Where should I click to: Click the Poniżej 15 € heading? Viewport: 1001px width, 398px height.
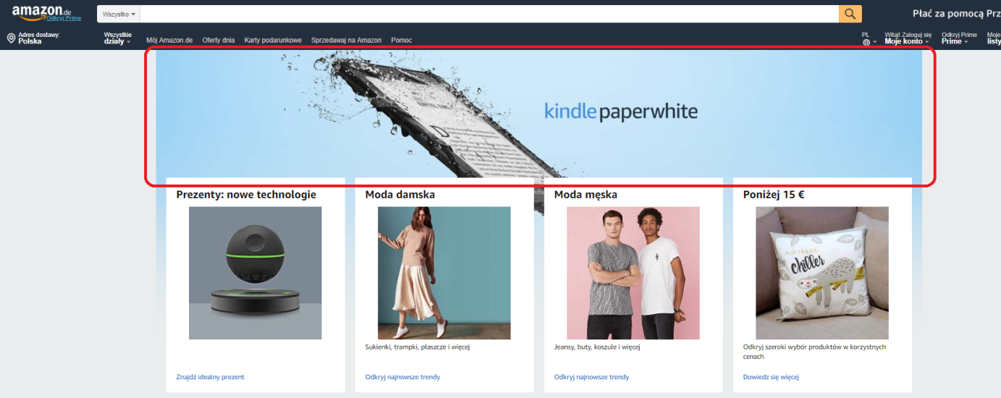(x=774, y=195)
